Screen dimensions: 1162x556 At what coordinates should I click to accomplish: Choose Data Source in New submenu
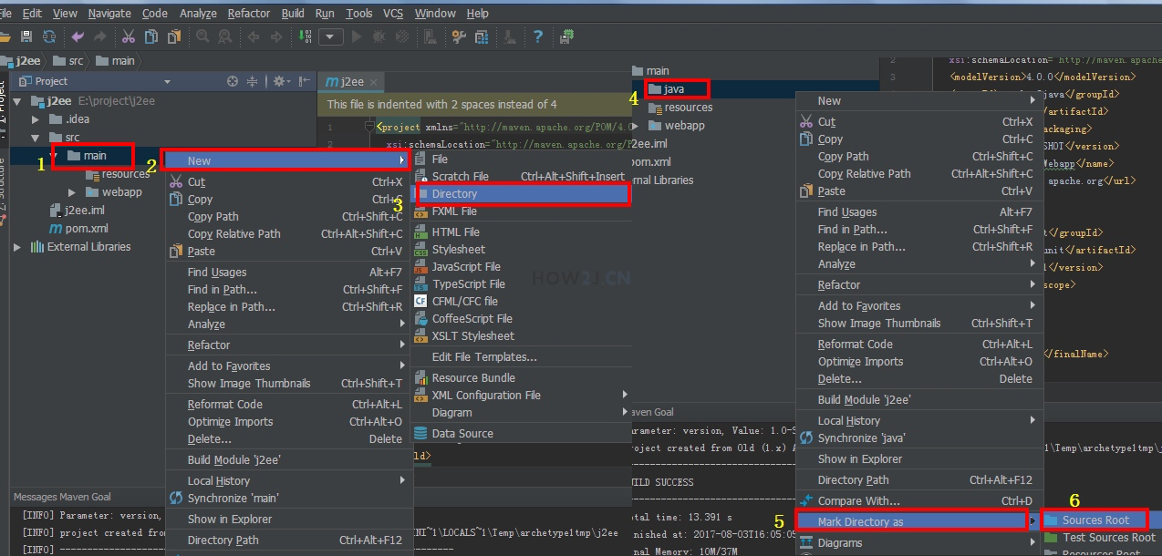tap(520, 433)
